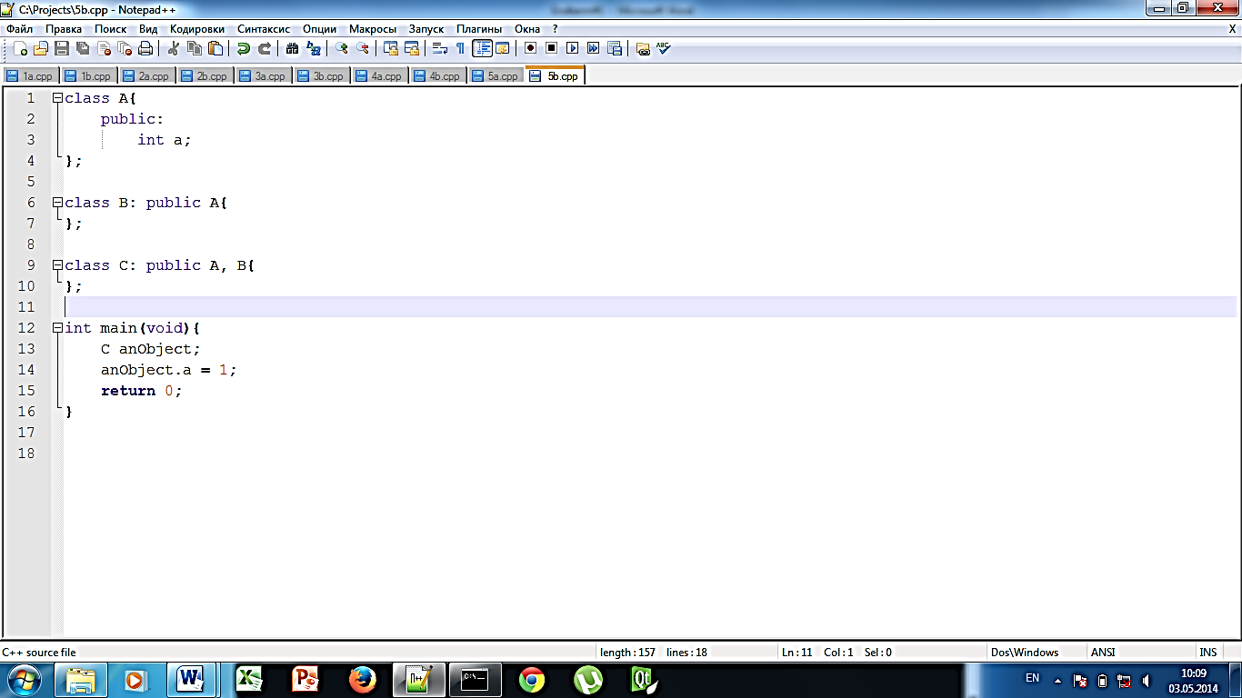Open Find dialog via binoculars icon

pyautogui.click(x=293, y=49)
